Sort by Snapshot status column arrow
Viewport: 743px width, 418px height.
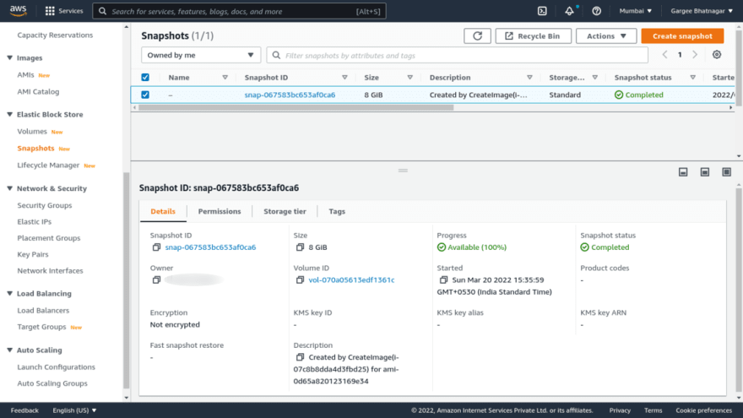coord(693,77)
